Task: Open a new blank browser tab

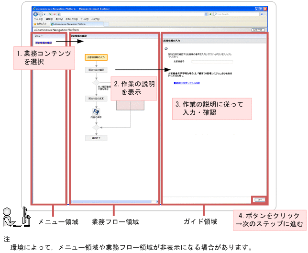Action: point(106,24)
